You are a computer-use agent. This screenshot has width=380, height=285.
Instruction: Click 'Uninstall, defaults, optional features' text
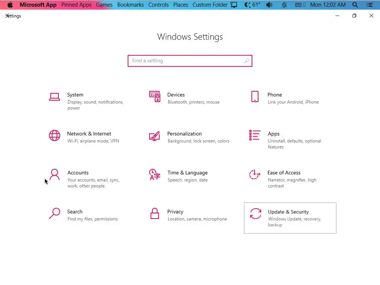click(x=294, y=144)
